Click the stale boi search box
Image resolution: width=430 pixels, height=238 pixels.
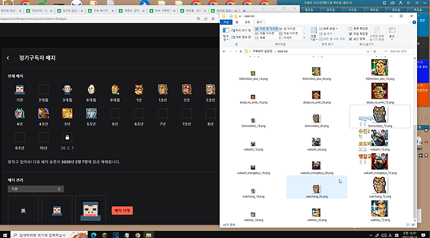(398, 51)
